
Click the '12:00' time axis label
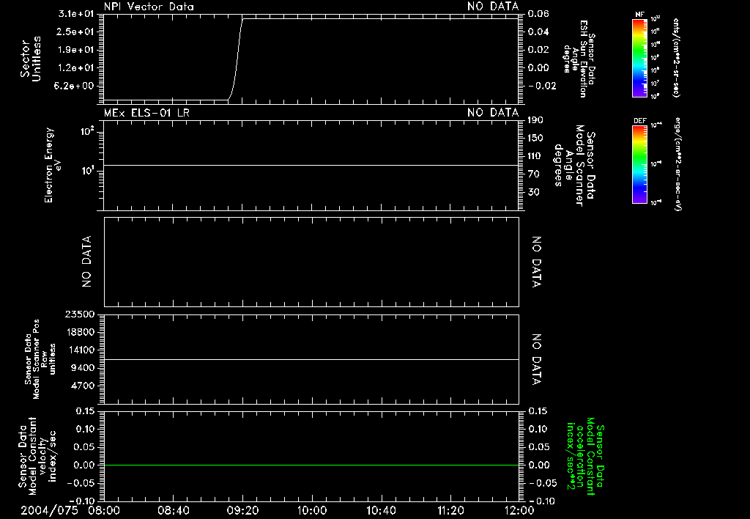519,510
